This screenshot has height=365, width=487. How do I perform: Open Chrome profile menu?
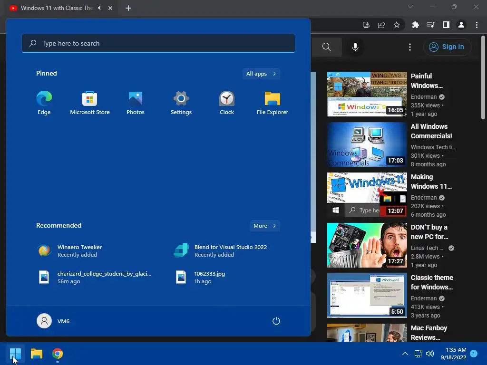461,25
